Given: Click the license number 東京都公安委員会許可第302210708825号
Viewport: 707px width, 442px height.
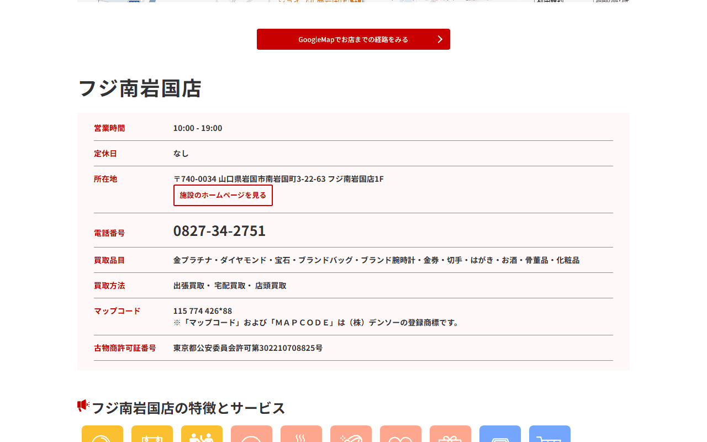Looking at the screenshot, I should point(248,348).
